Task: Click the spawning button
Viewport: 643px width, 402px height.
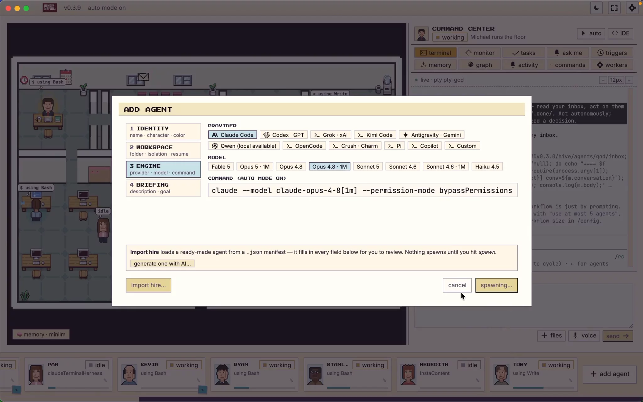Action: point(496,285)
